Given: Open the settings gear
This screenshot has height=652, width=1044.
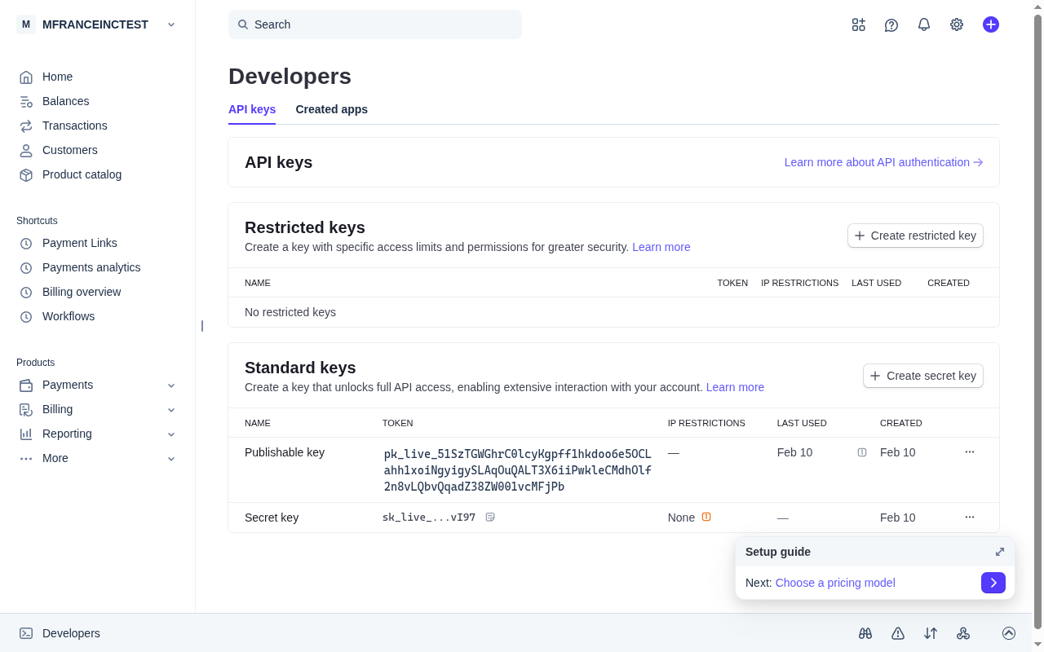Looking at the screenshot, I should click(x=956, y=24).
